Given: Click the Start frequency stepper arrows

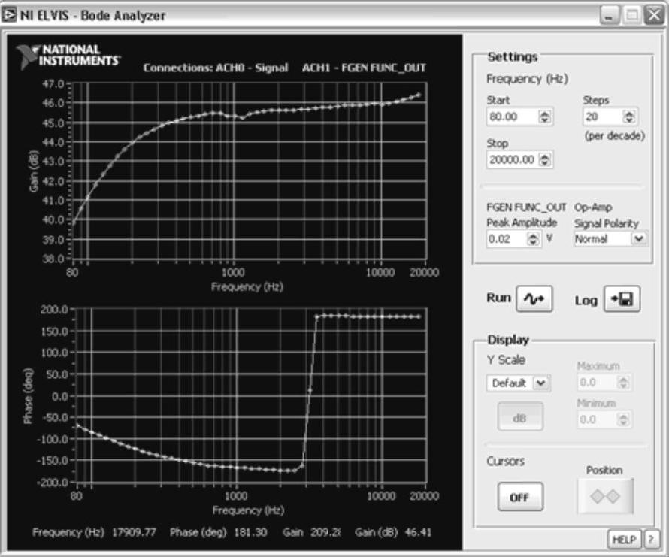Looking at the screenshot, I should [x=545, y=117].
